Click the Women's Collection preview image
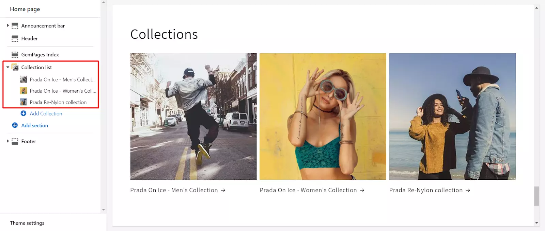Image resolution: width=545 pixels, height=231 pixels. pyautogui.click(x=323, y=117)
